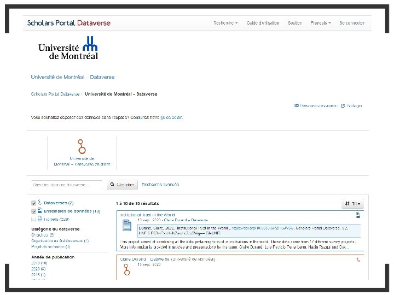394x295 pixels.
Task: Click the contact envelope icon
Action: click(297, 105)
